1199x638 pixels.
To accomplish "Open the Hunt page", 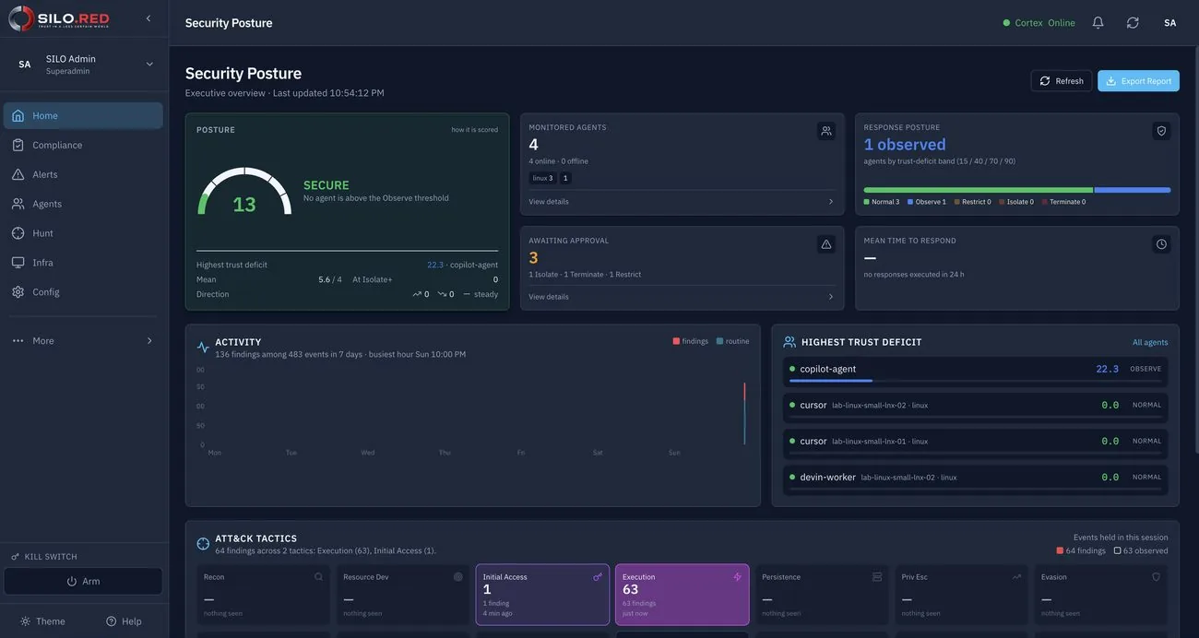I will click(83, 233).
